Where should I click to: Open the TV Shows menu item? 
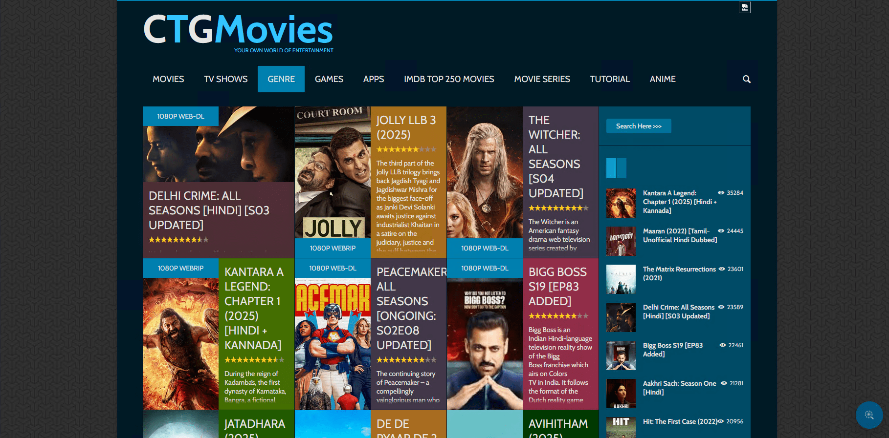pyautogui.click(x=226, y=79)
